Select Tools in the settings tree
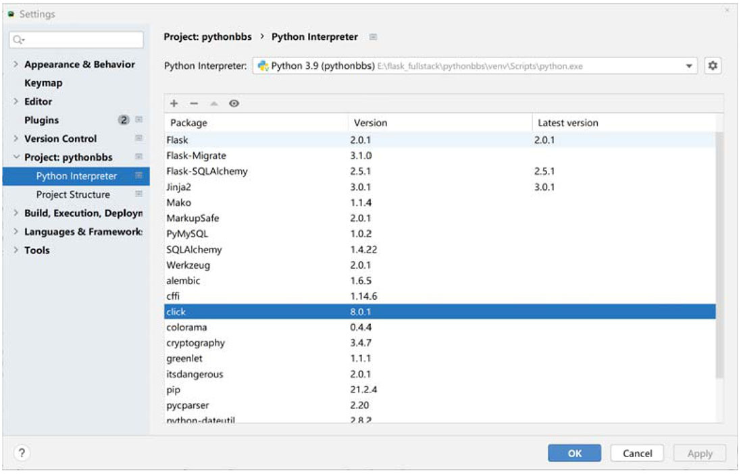 37,250
